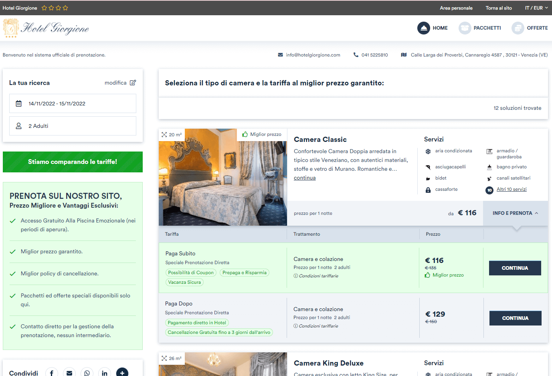Click the calendar icon in the date field

[x=18, y=103]
